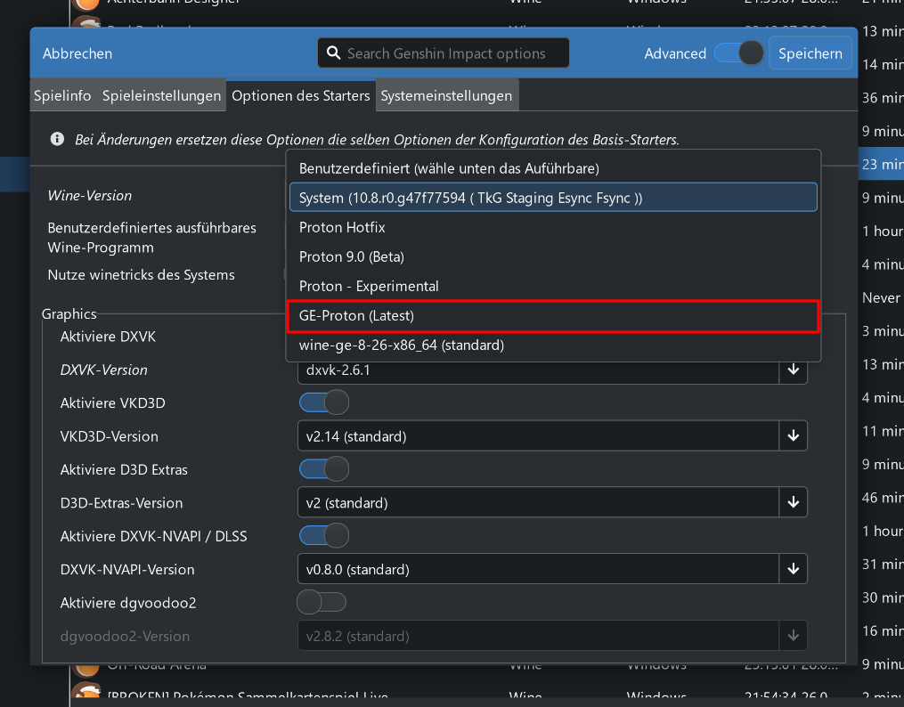Click the Speichern button
This screenshot has height=707, width=904.
(810, 53)
